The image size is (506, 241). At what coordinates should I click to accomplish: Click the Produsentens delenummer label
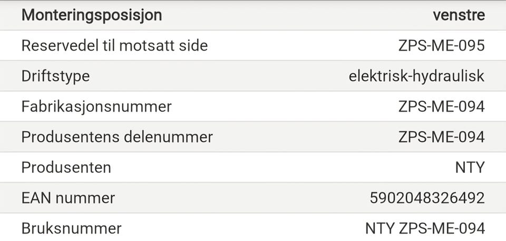(117, 137)
